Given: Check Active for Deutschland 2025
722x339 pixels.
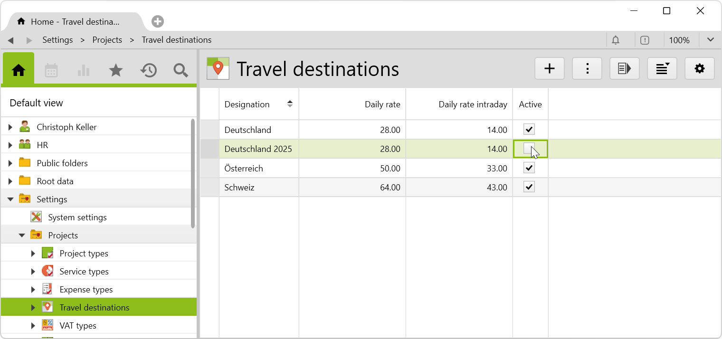Looking at the screenshot, I should tap(529, 149).
